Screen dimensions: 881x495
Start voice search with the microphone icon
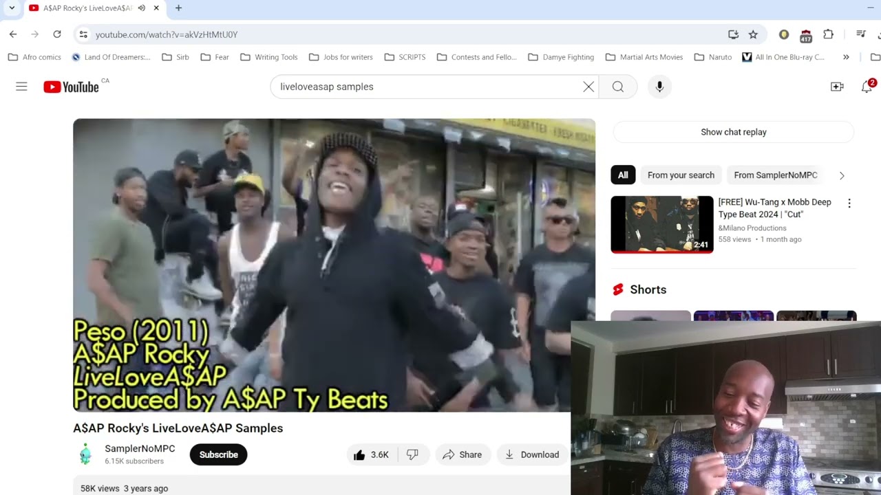point(659,87)
